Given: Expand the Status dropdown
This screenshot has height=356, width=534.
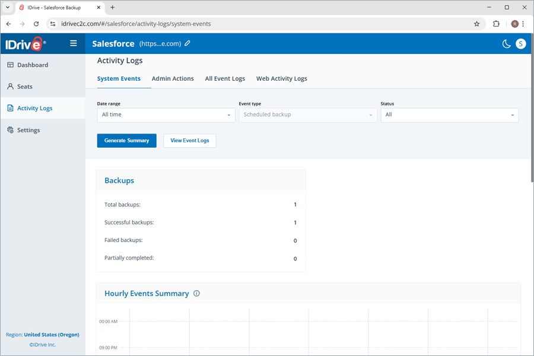Looking at the screenshot, I should (x=449, y=115).
